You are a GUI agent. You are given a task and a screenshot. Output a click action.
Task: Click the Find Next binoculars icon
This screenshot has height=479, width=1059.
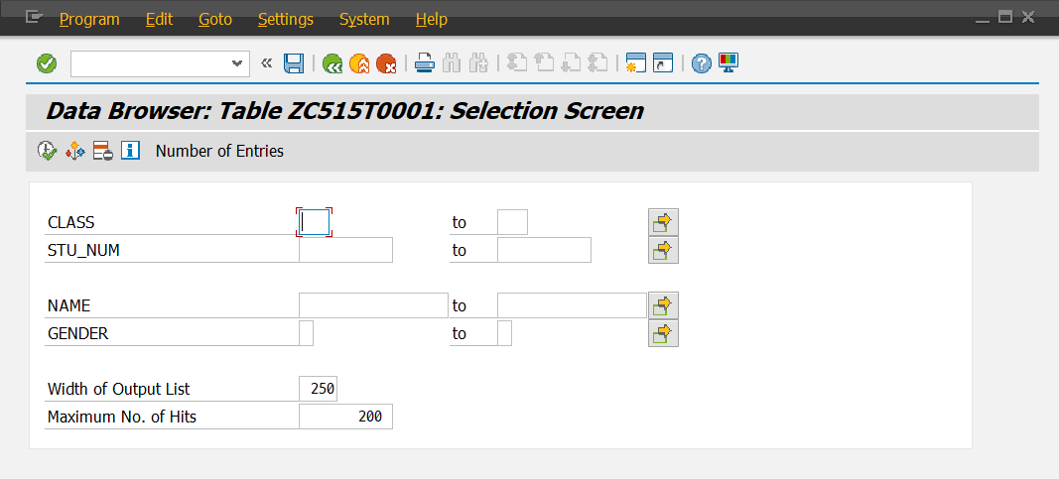pyautogui.click(x=478, y=63)
